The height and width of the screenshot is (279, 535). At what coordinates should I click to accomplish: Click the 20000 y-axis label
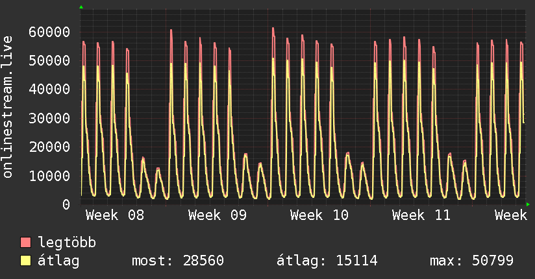(x=49, y=147)
